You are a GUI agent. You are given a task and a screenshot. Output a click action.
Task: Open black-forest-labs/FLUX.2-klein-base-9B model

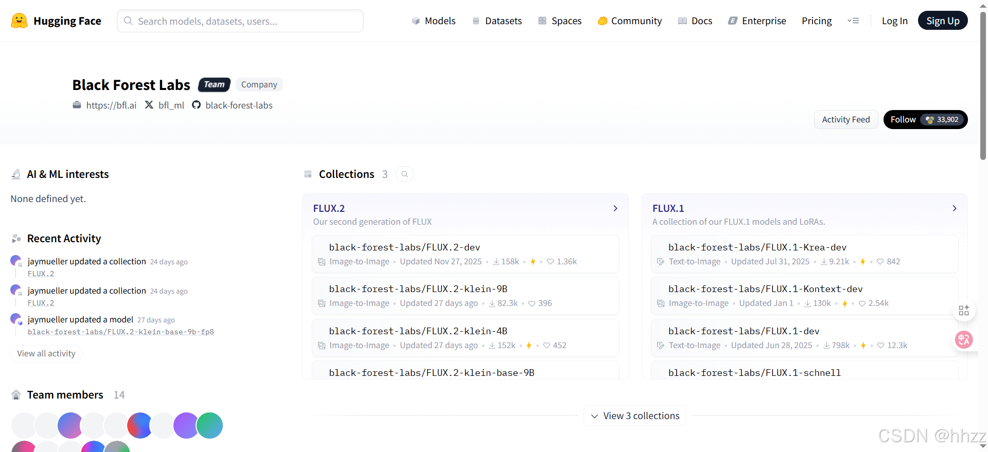pos(432,373)
